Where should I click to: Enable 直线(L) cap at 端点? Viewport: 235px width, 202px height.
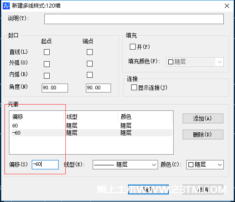coord(90,52)
